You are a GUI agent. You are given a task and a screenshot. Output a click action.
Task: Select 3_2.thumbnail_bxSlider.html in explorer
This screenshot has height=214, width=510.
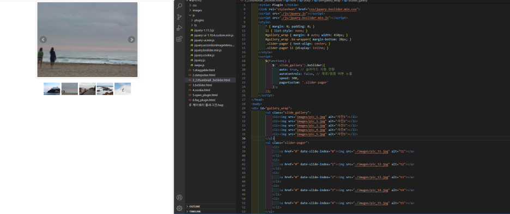(x=210, y=80)
